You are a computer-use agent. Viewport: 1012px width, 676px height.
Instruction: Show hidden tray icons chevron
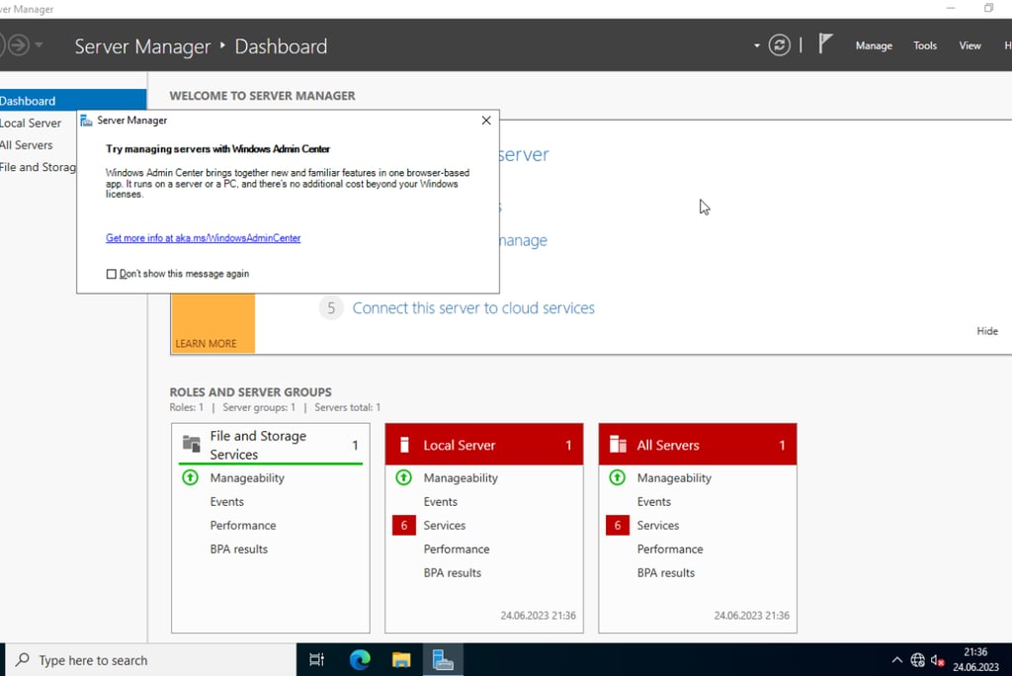click(x=896, y=660)
